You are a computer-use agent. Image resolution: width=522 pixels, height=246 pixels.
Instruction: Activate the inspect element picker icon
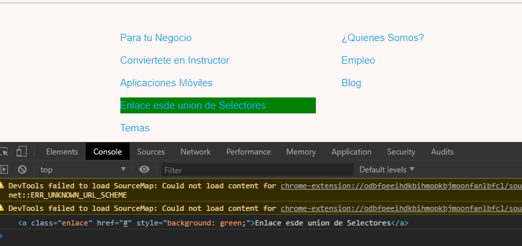click(4, 152)
